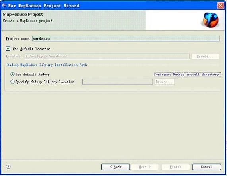Click the 'Project name:' label
Screen dimensions: 227x176
point(18,39)
